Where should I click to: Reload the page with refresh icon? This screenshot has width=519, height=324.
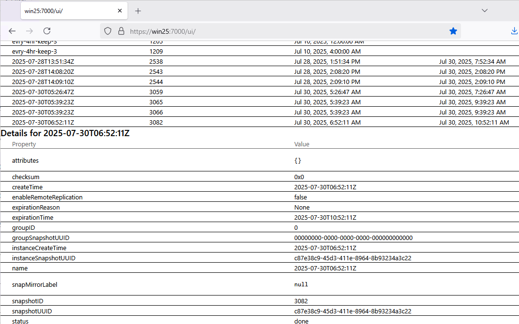click(47, 31)
